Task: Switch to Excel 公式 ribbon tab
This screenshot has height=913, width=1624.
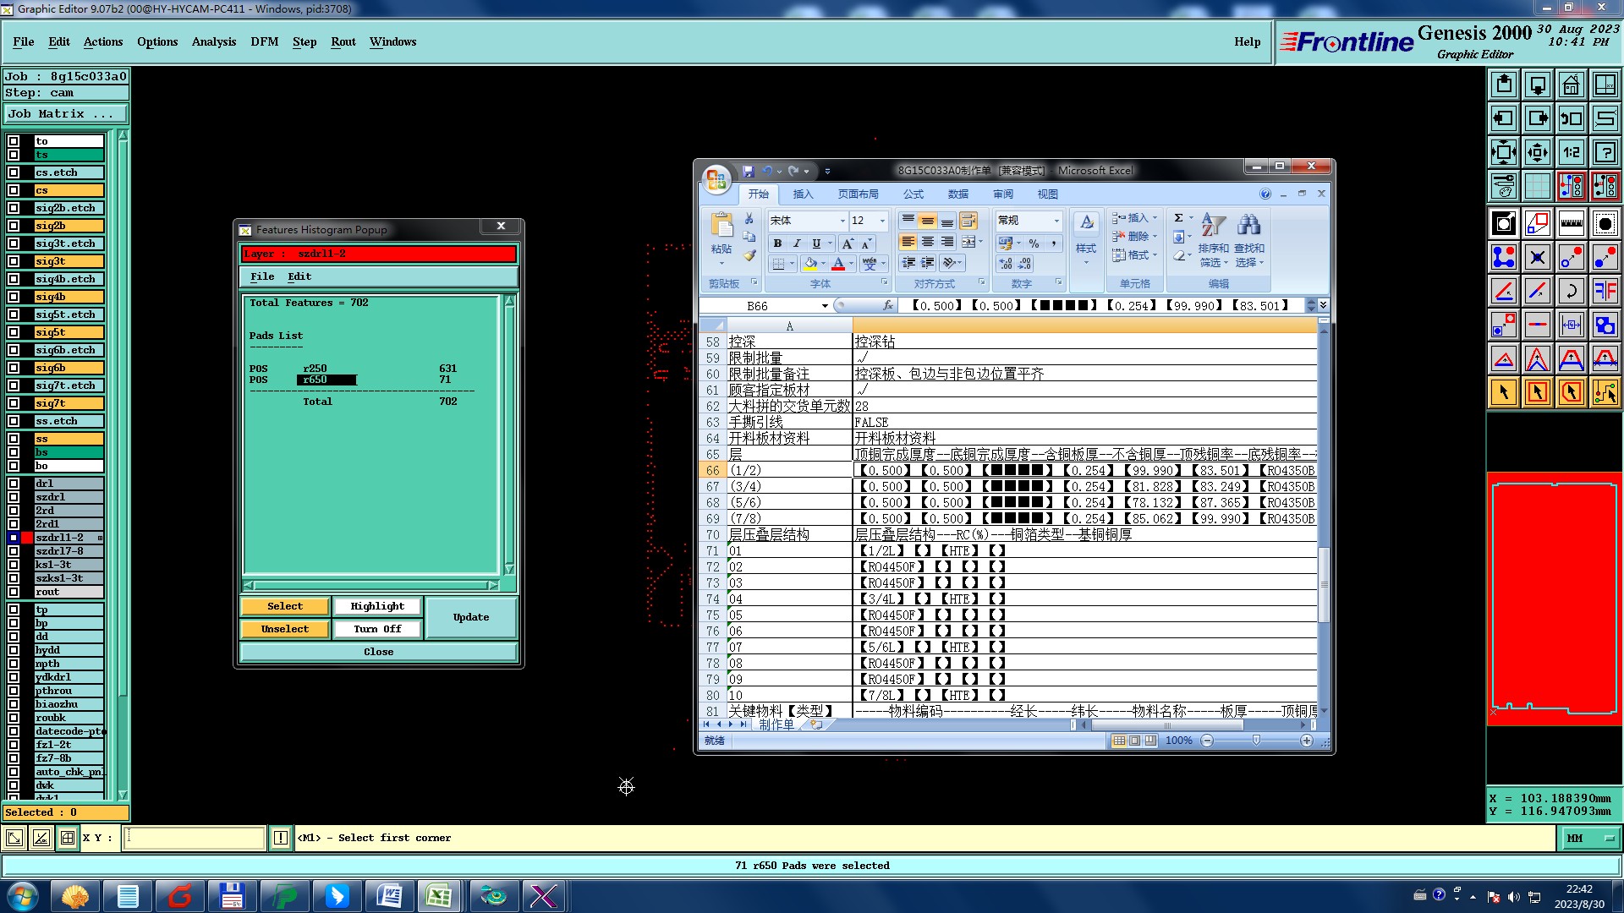Action: tap(913, 194)
